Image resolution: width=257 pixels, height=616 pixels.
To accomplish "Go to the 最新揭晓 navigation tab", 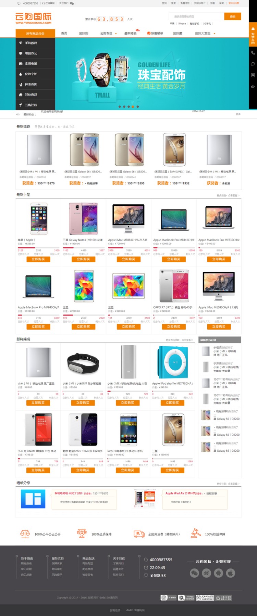I will [130, 33].
